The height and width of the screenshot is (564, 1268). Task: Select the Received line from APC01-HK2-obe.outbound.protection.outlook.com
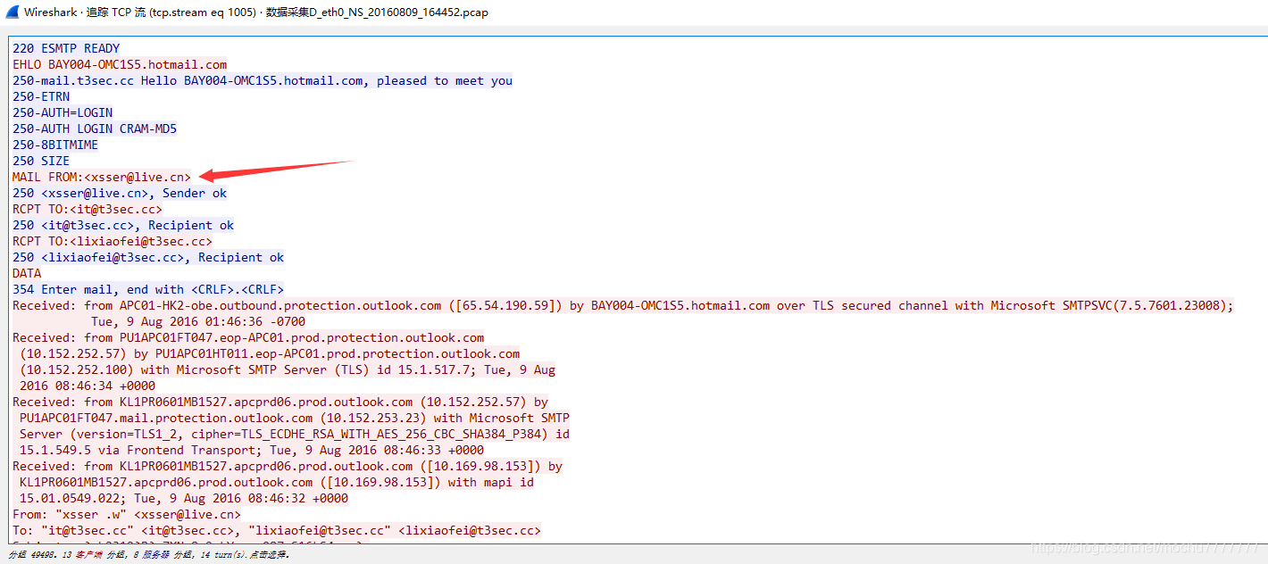(x=623, y=305)
